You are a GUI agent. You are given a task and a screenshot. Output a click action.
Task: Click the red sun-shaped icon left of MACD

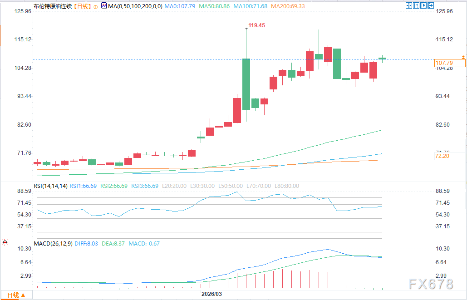tap(5, 243)
